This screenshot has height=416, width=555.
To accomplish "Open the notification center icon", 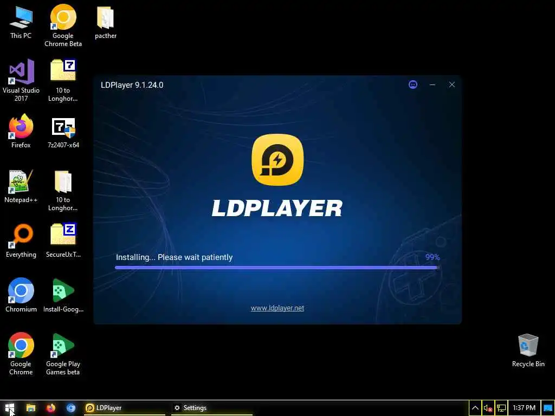I will (x=547, y=408).
